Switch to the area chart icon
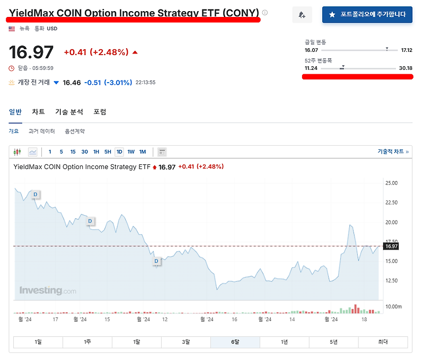The width and height of the screenshot is (424, 357). pos(33,152)
